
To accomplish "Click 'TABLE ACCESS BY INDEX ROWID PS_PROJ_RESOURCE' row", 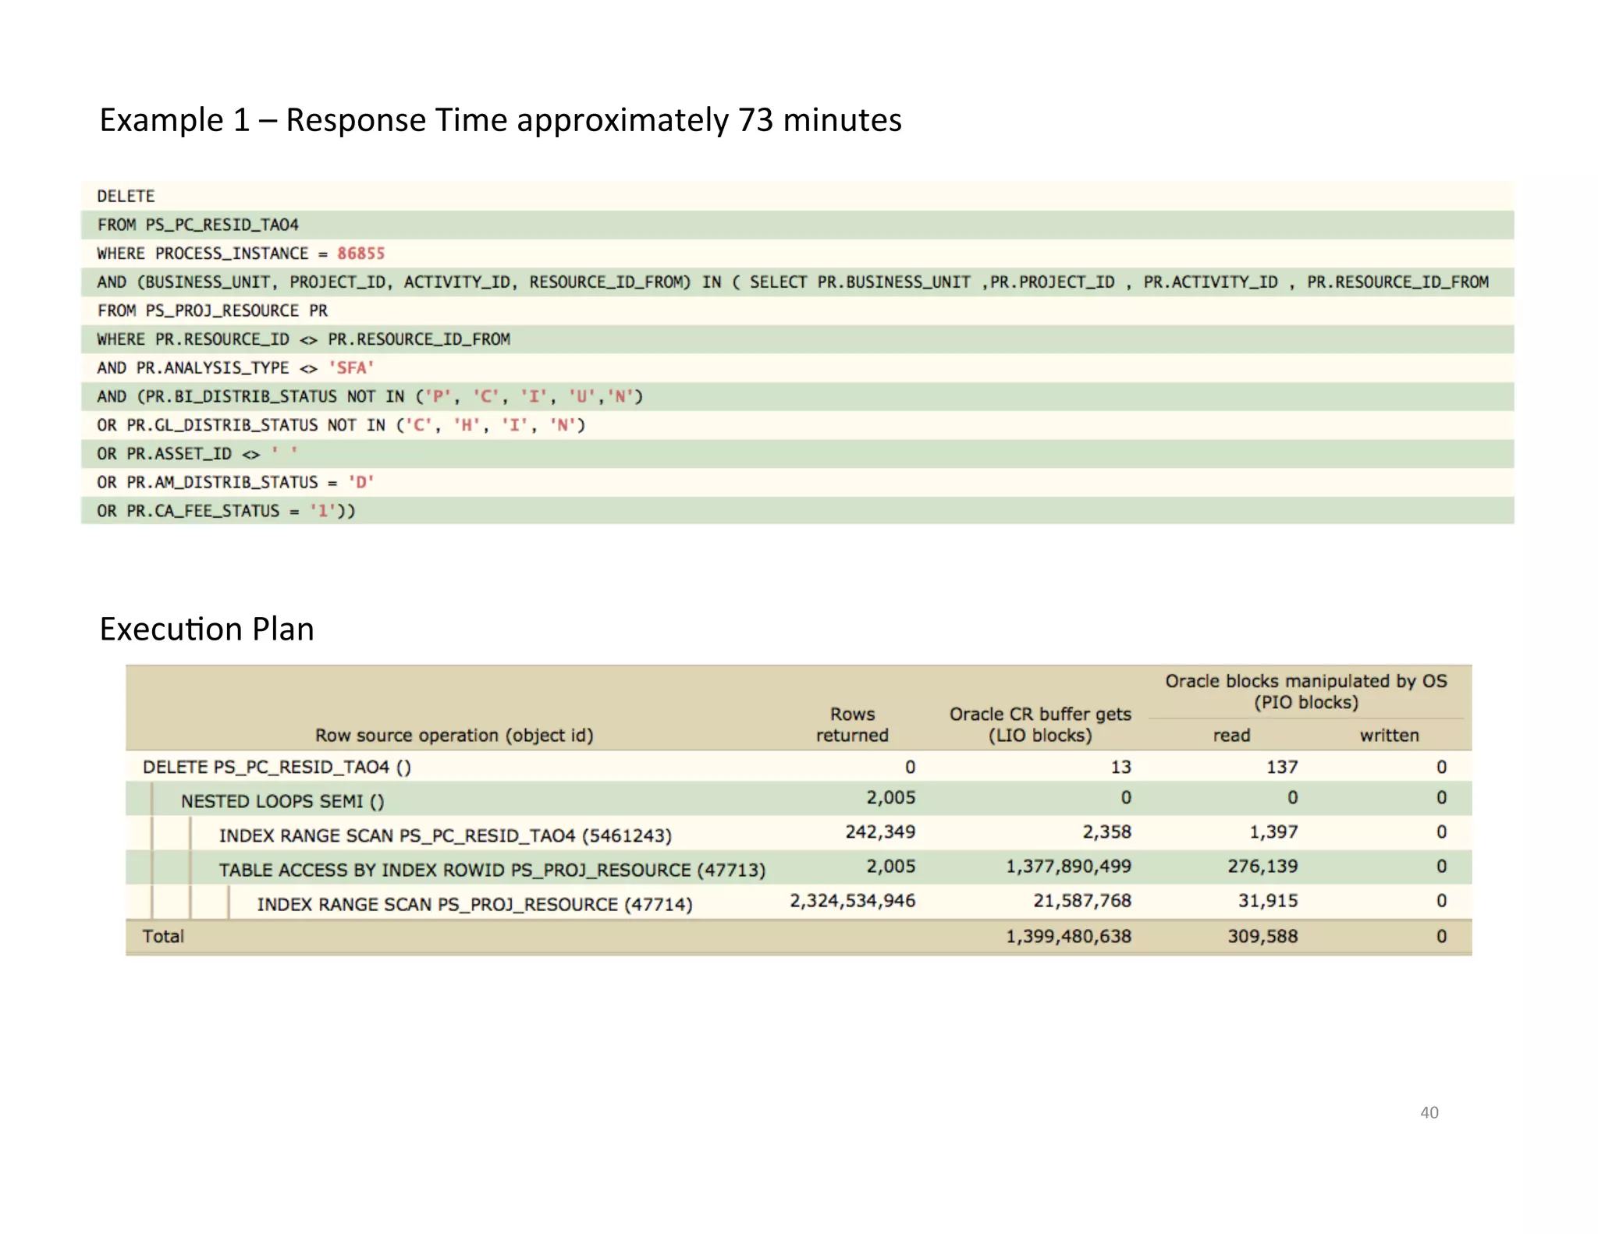I will pos(799,867).
